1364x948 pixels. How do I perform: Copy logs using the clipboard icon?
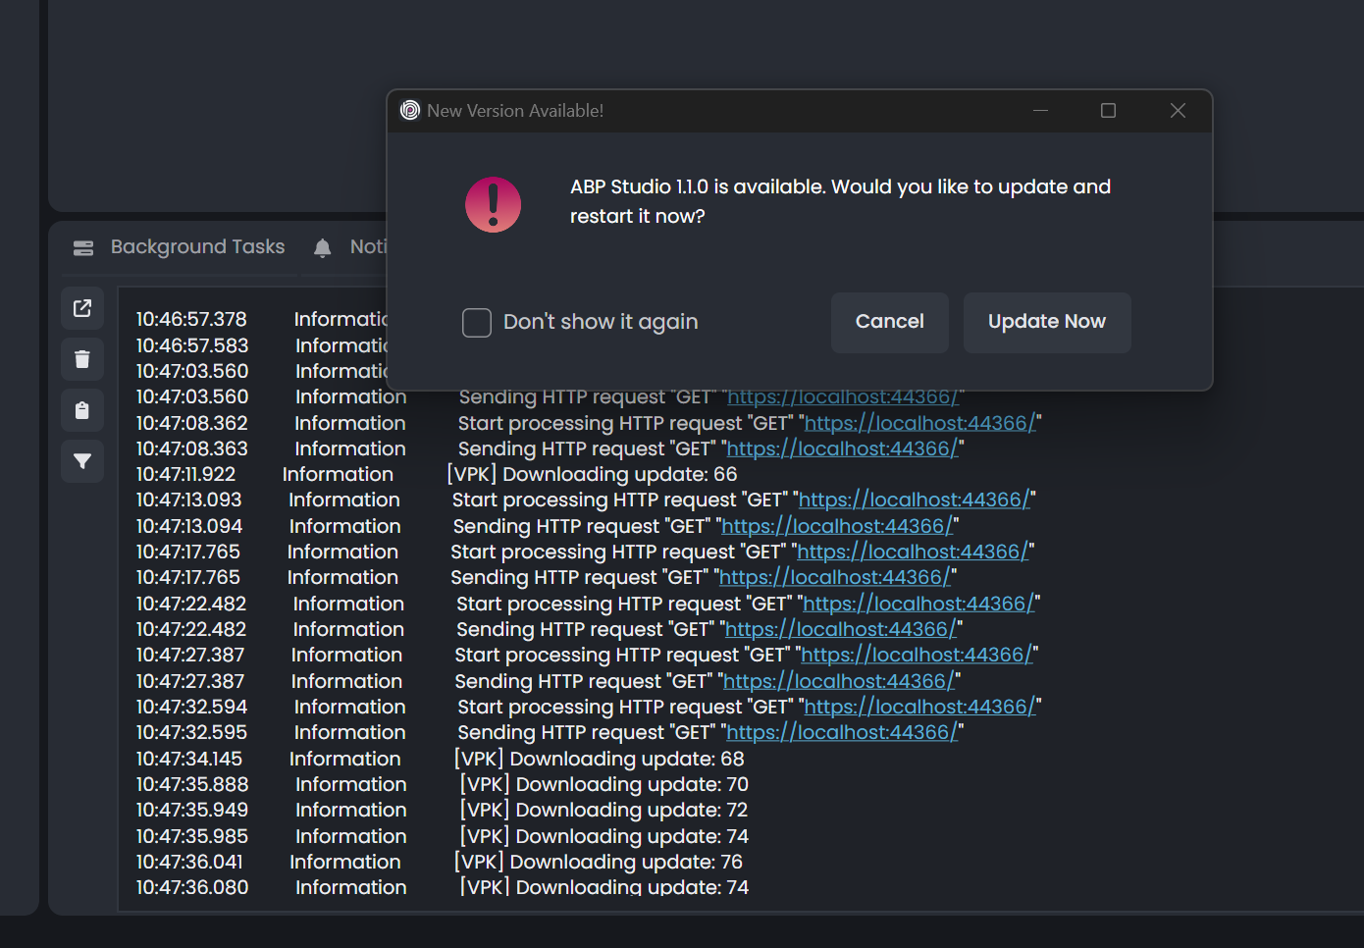tap(82, 410)
